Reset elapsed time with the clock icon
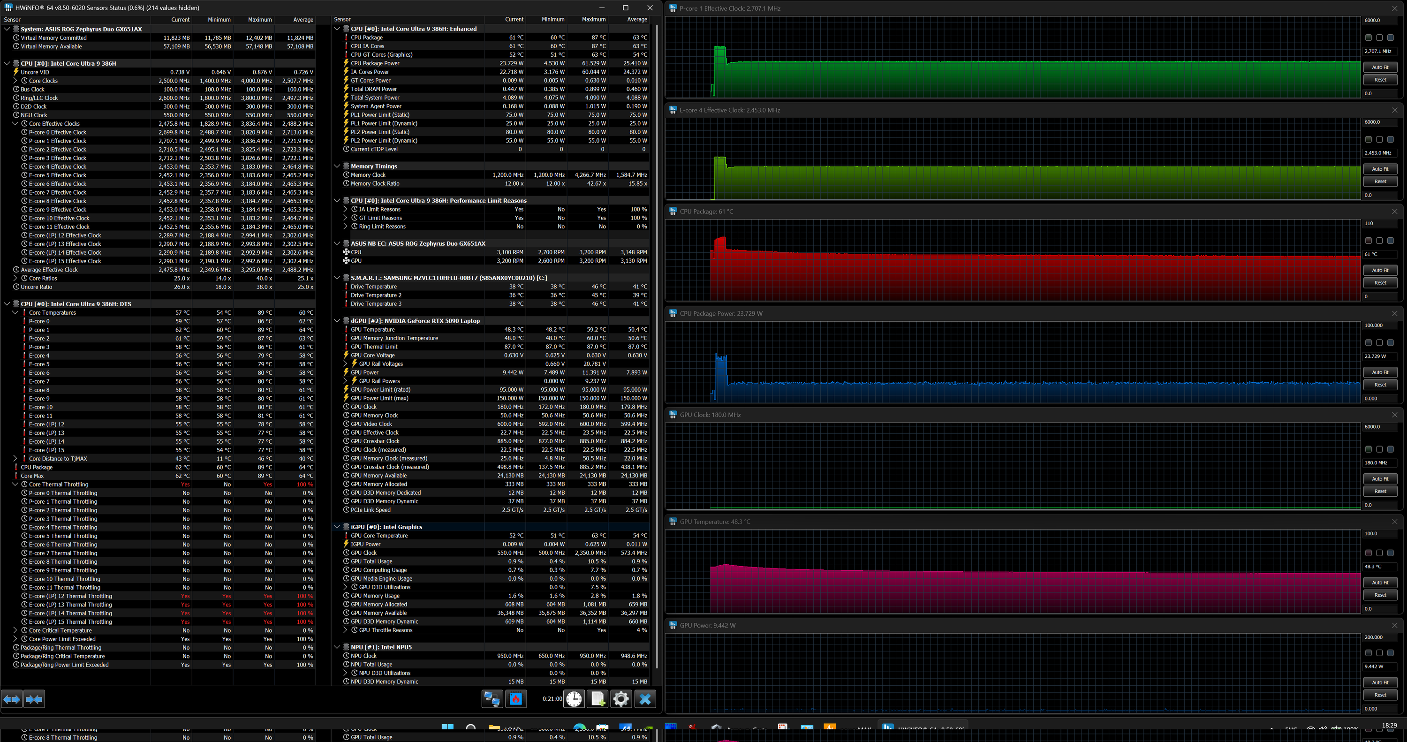1407x742 pixels. click(x=574, y=699)
